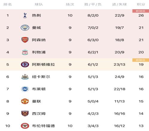Select the 进/失球 column header
149x131 pixels.
tap(119, 4)
